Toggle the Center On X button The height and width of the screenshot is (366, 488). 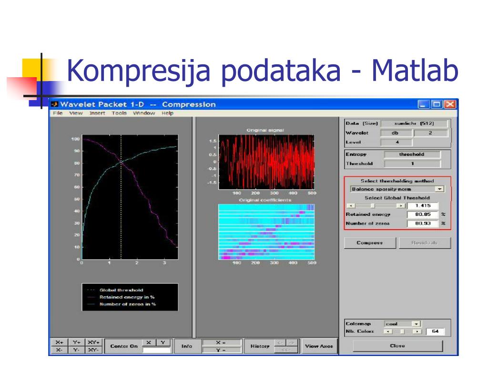(149, 343)
